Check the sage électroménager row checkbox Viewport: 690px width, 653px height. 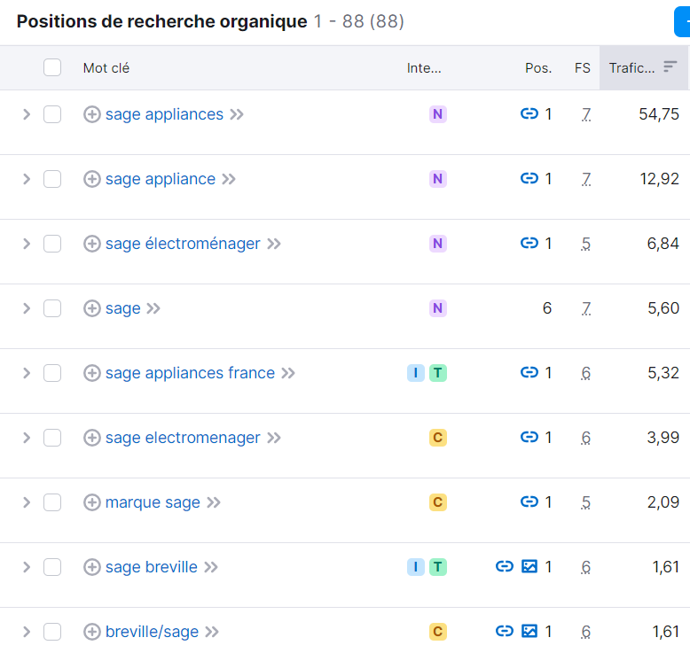(x=52, y=244)
